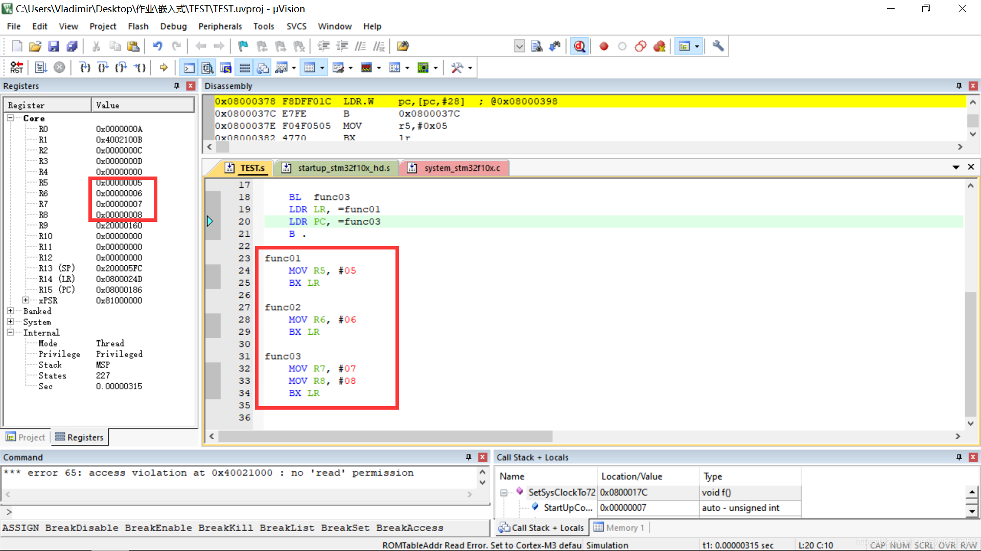Select the Call Stack + Locals tab

coord(541,528)
